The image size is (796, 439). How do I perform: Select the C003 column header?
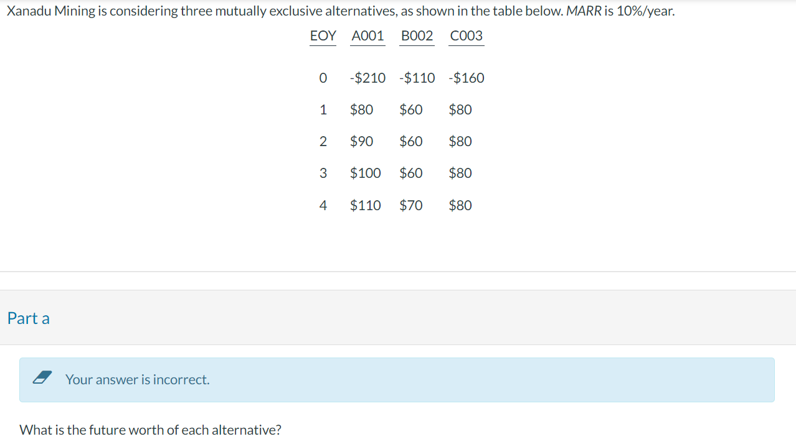[466, 36]
